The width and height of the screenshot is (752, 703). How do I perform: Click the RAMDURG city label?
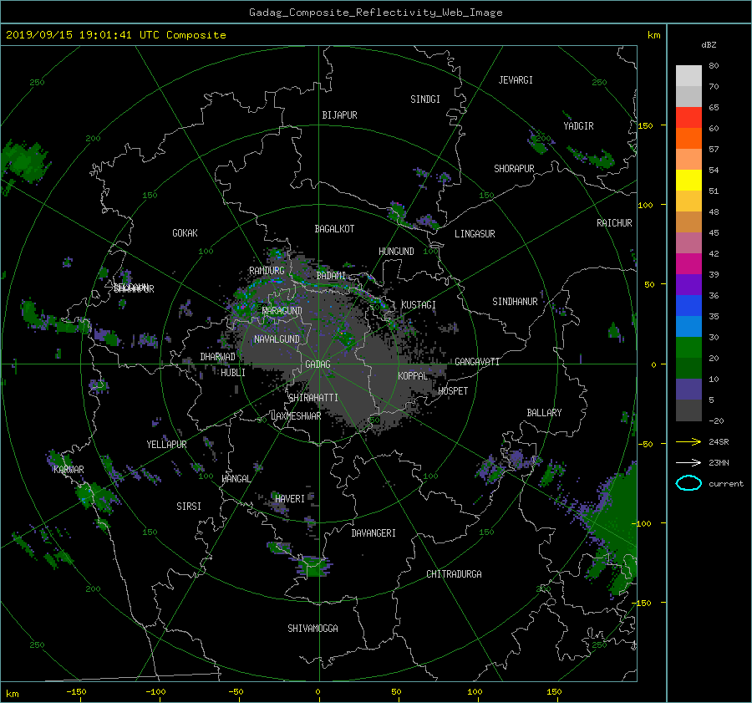pyautogui.click(x=267, y=271)
